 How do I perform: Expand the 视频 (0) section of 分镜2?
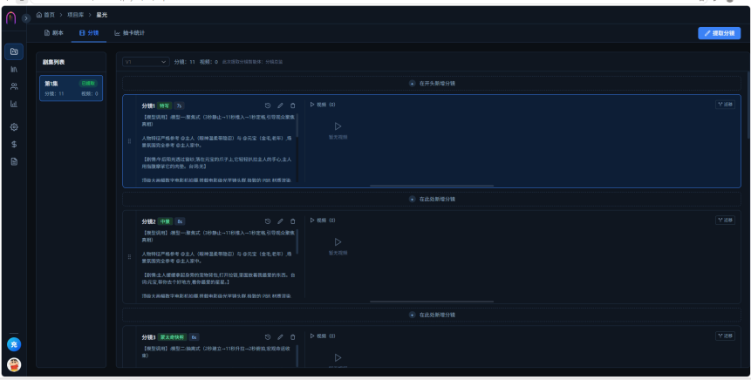pos(323,221)
